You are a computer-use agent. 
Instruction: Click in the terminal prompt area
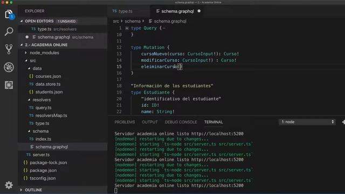(116, 190)
